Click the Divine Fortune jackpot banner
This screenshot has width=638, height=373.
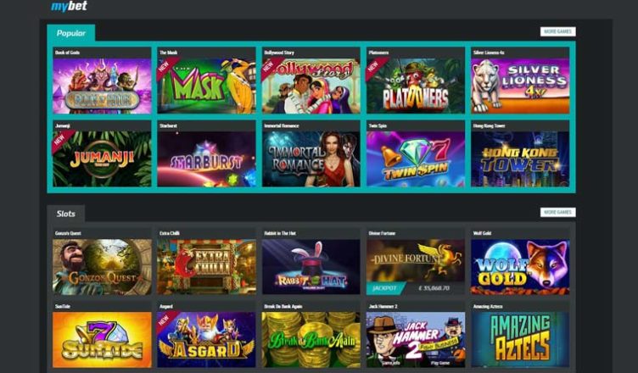(x=416, y=288)
